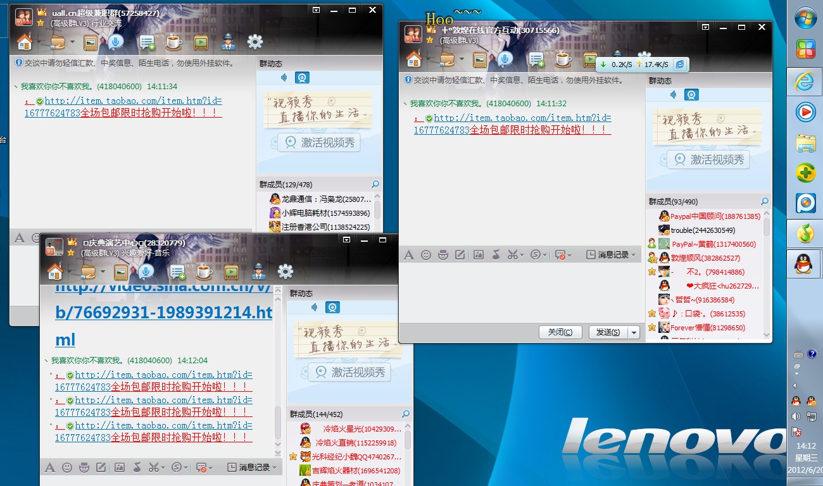Start group voice chat in 敦煌在线官方互动 window
This screenshot has width=823, height=486.
(505, 59)
